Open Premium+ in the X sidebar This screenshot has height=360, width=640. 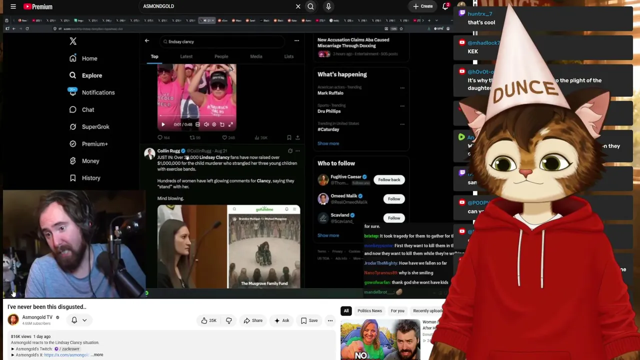click(88, 144)
